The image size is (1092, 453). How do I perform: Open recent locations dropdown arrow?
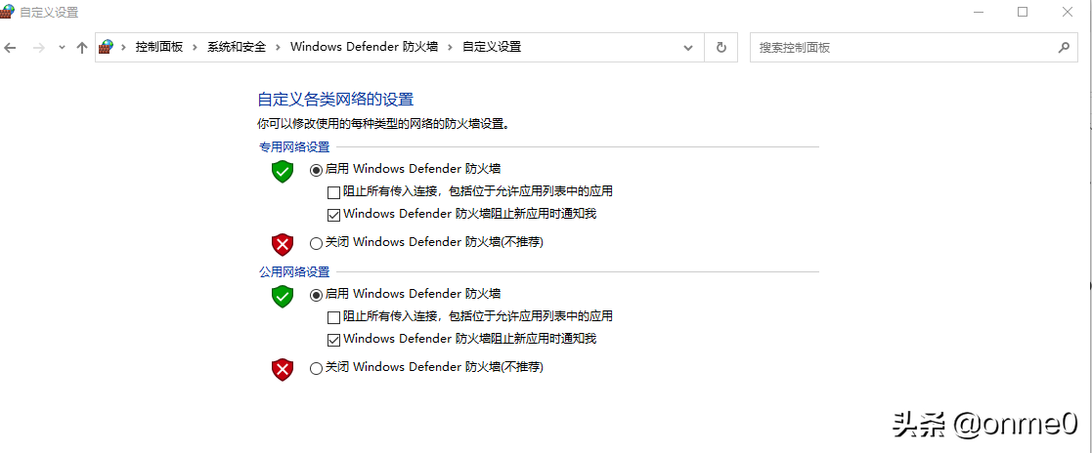coord(62,47)
